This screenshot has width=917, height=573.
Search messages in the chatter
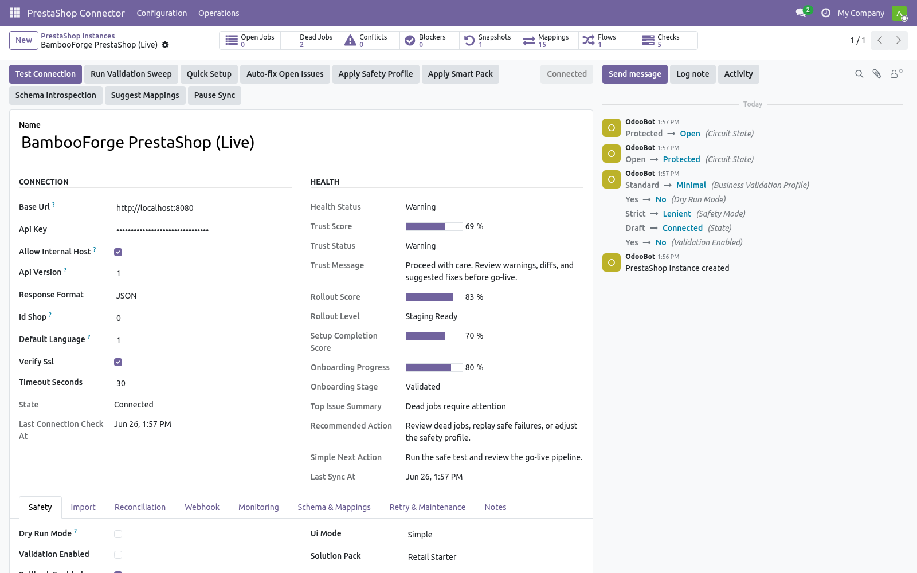click(x=859, y=74)
